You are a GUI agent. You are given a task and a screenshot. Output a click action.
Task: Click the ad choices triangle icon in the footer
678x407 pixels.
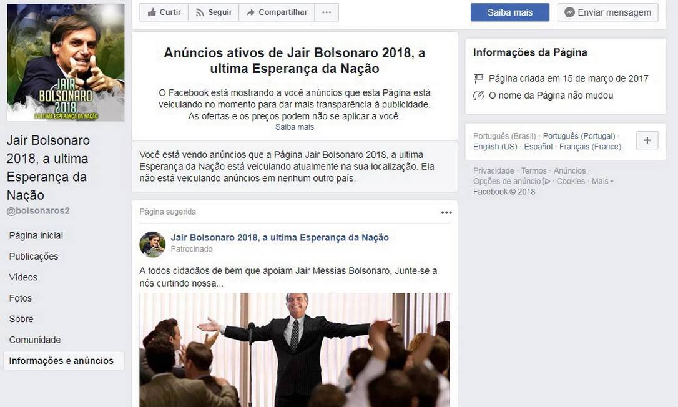pos(546,181)
